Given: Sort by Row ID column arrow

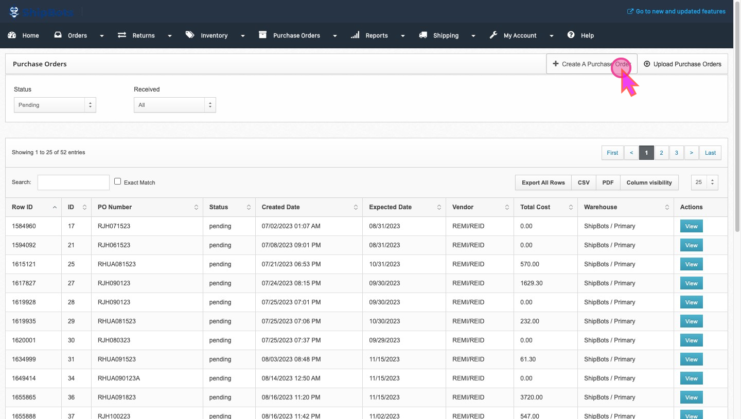Looking at the screenshot, I should click(55, 207).
